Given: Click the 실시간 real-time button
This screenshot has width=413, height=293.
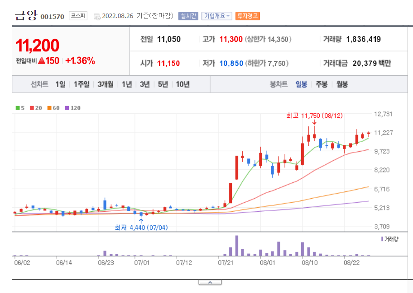Looking at the screenshot, I should [188, 16].
